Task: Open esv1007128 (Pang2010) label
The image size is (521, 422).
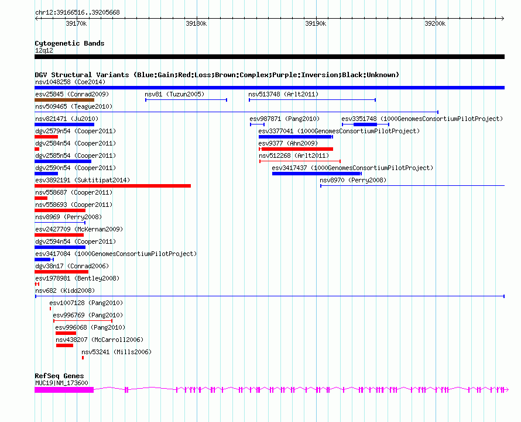Action: click(x=86, y=303)
